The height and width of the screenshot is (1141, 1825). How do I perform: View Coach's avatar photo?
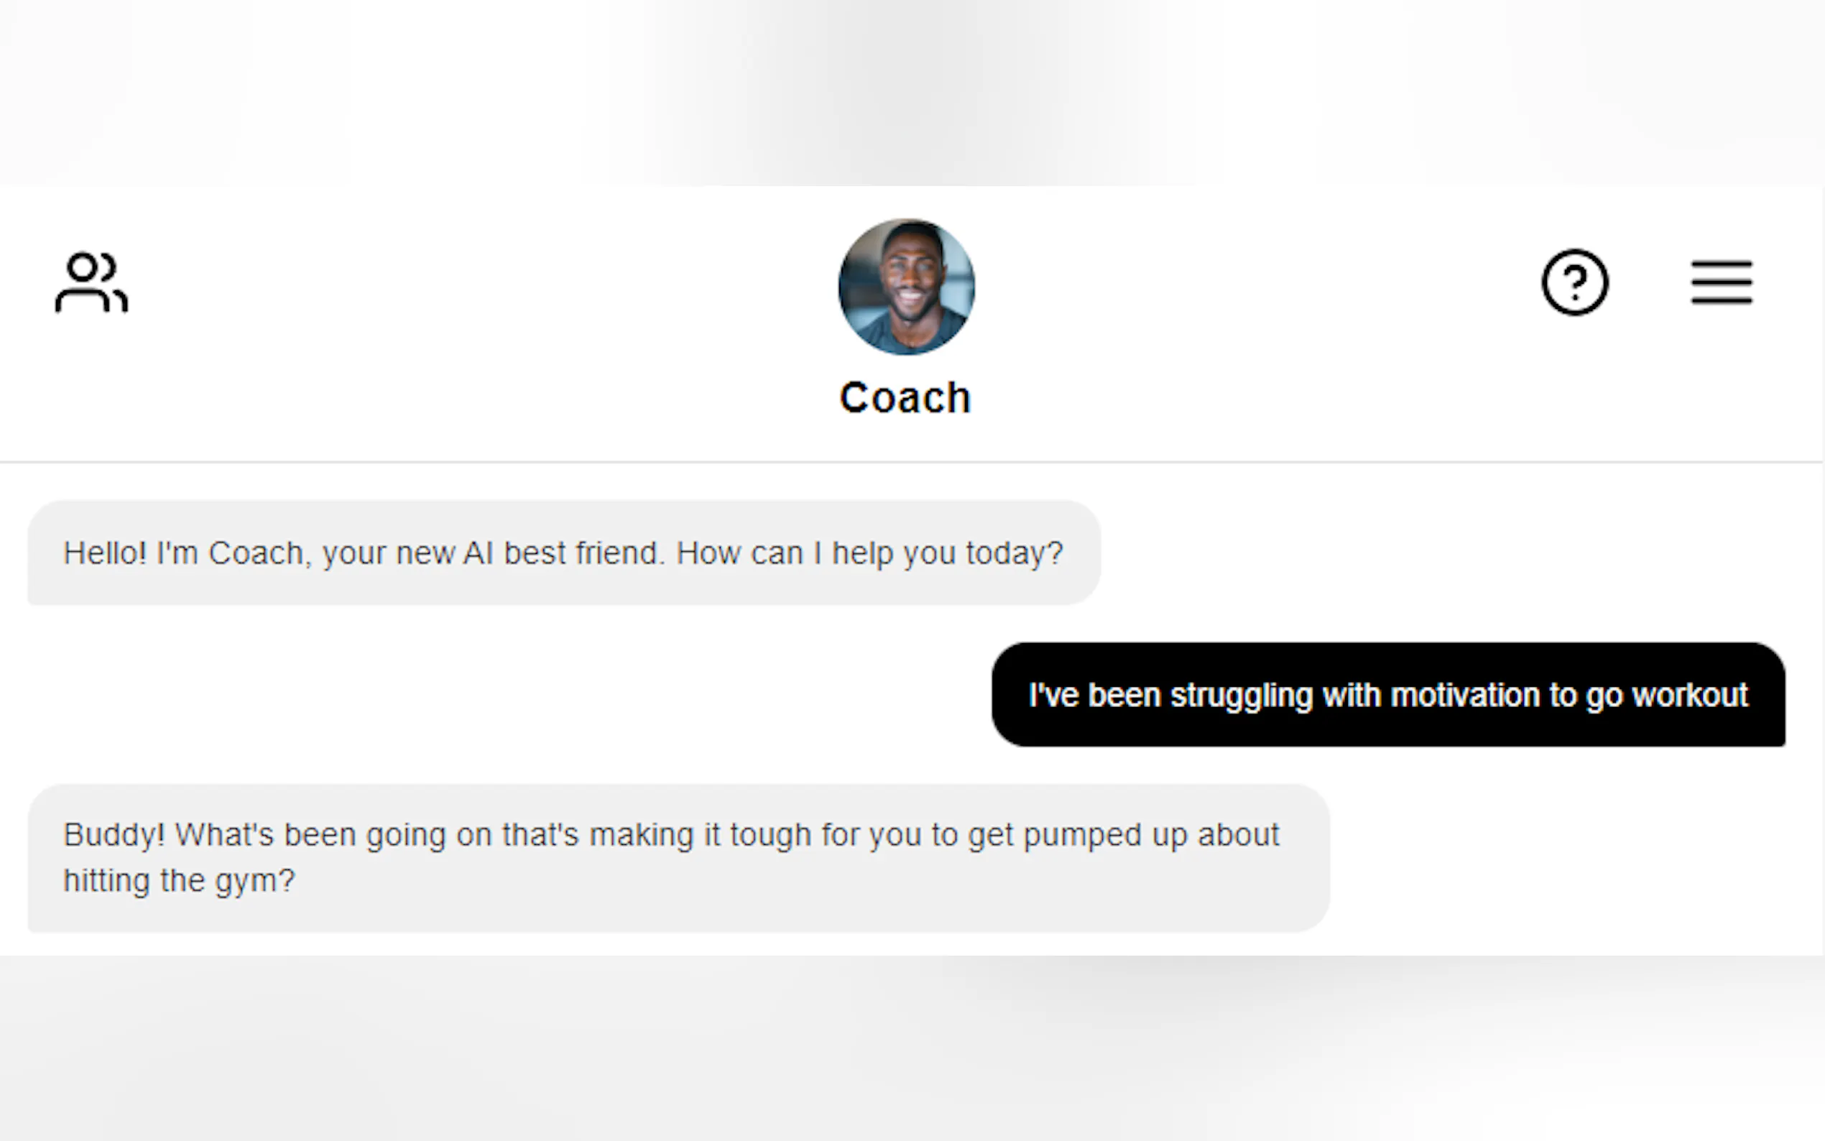906,287
